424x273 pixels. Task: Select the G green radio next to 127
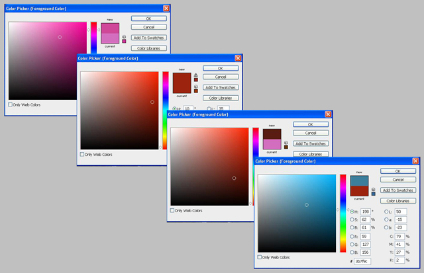tap(352, 244)
